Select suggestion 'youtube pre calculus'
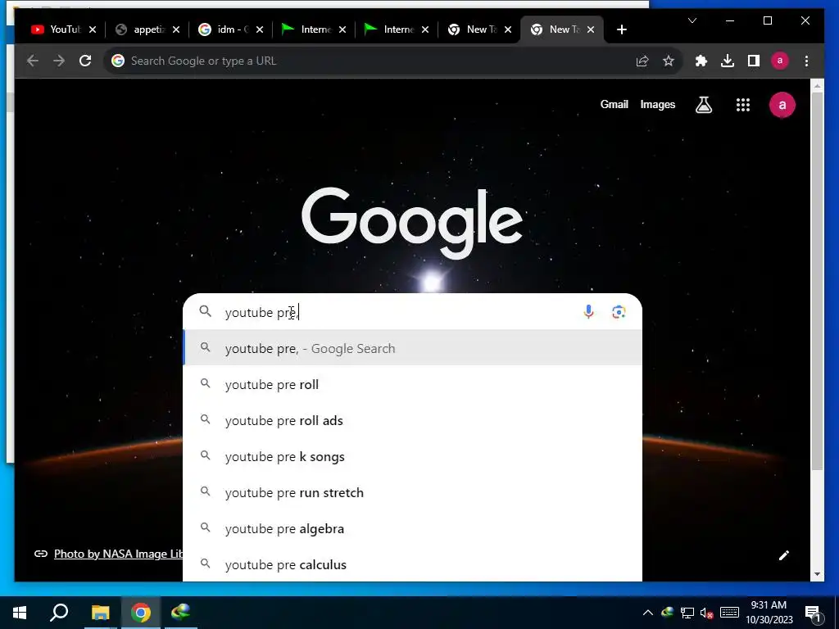Viewport: 839px width, 629px height. [412, 564]
